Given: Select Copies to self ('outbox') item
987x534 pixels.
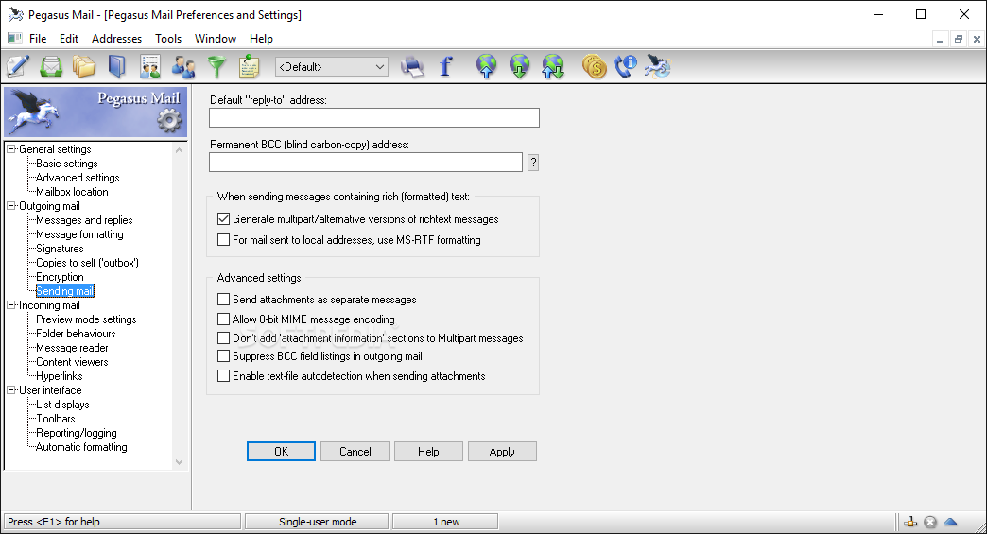Looking at the screenshot, I should tap(87, 263).
